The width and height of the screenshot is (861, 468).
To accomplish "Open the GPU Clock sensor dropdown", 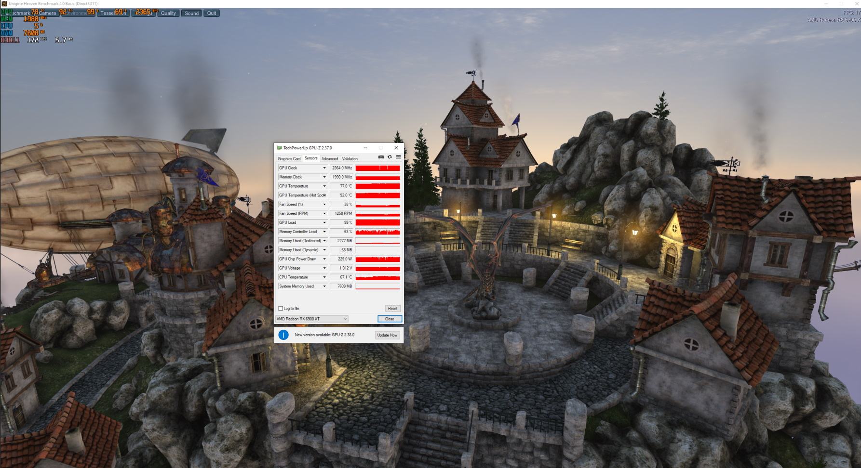I will click(x=324, y=168).
